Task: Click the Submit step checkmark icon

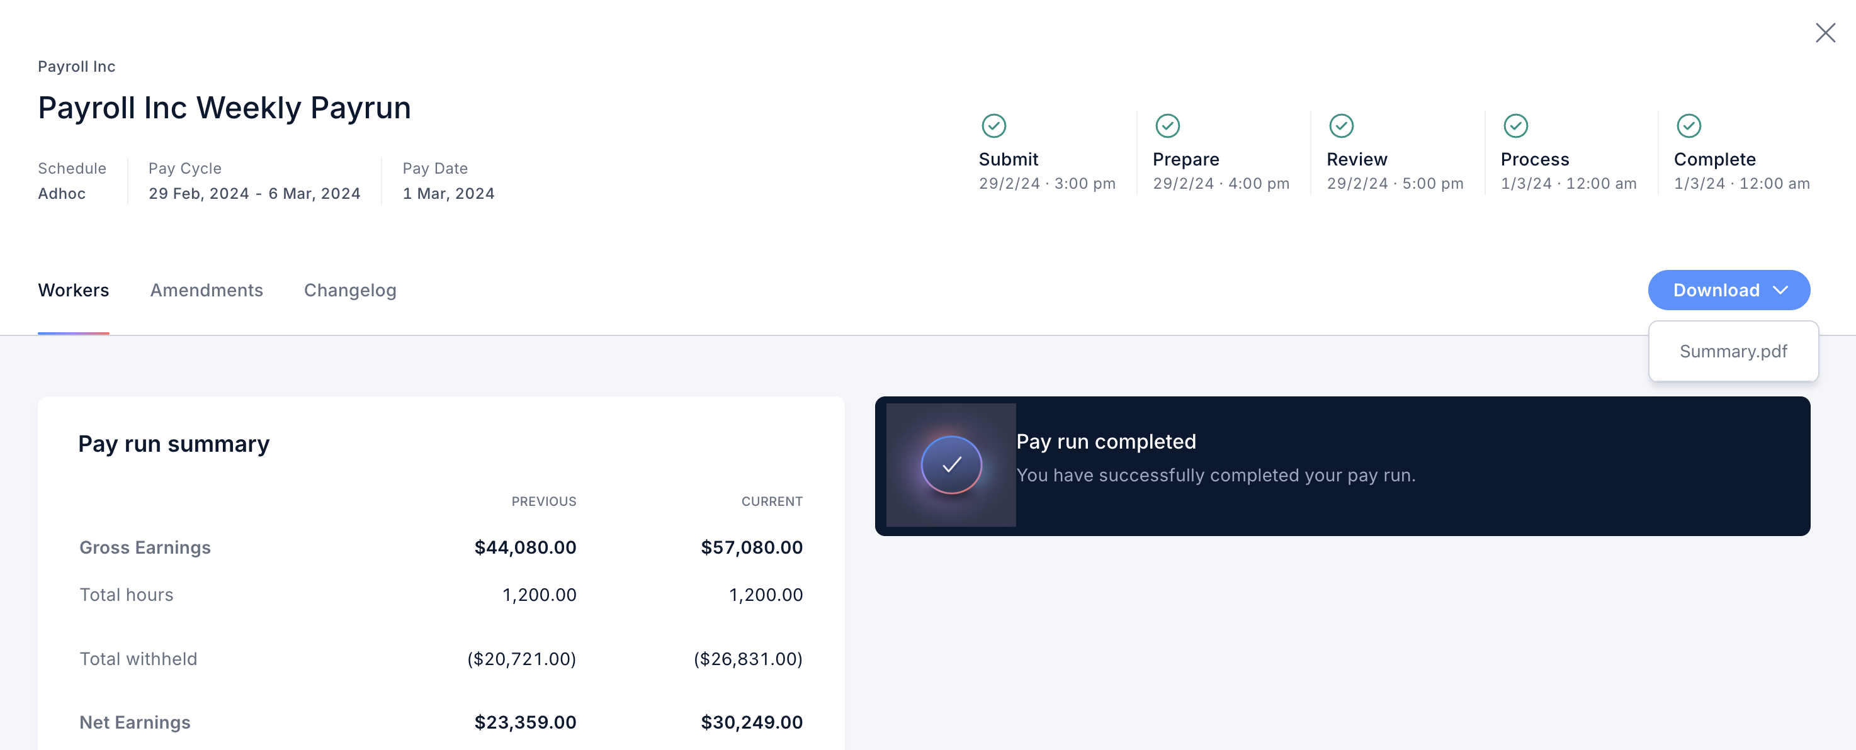Action: coord(993,125)
